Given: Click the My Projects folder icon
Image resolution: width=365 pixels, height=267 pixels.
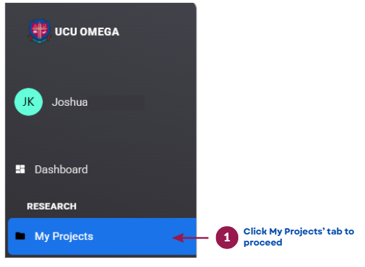Looking at the screenshot, I should coord(20,236).
